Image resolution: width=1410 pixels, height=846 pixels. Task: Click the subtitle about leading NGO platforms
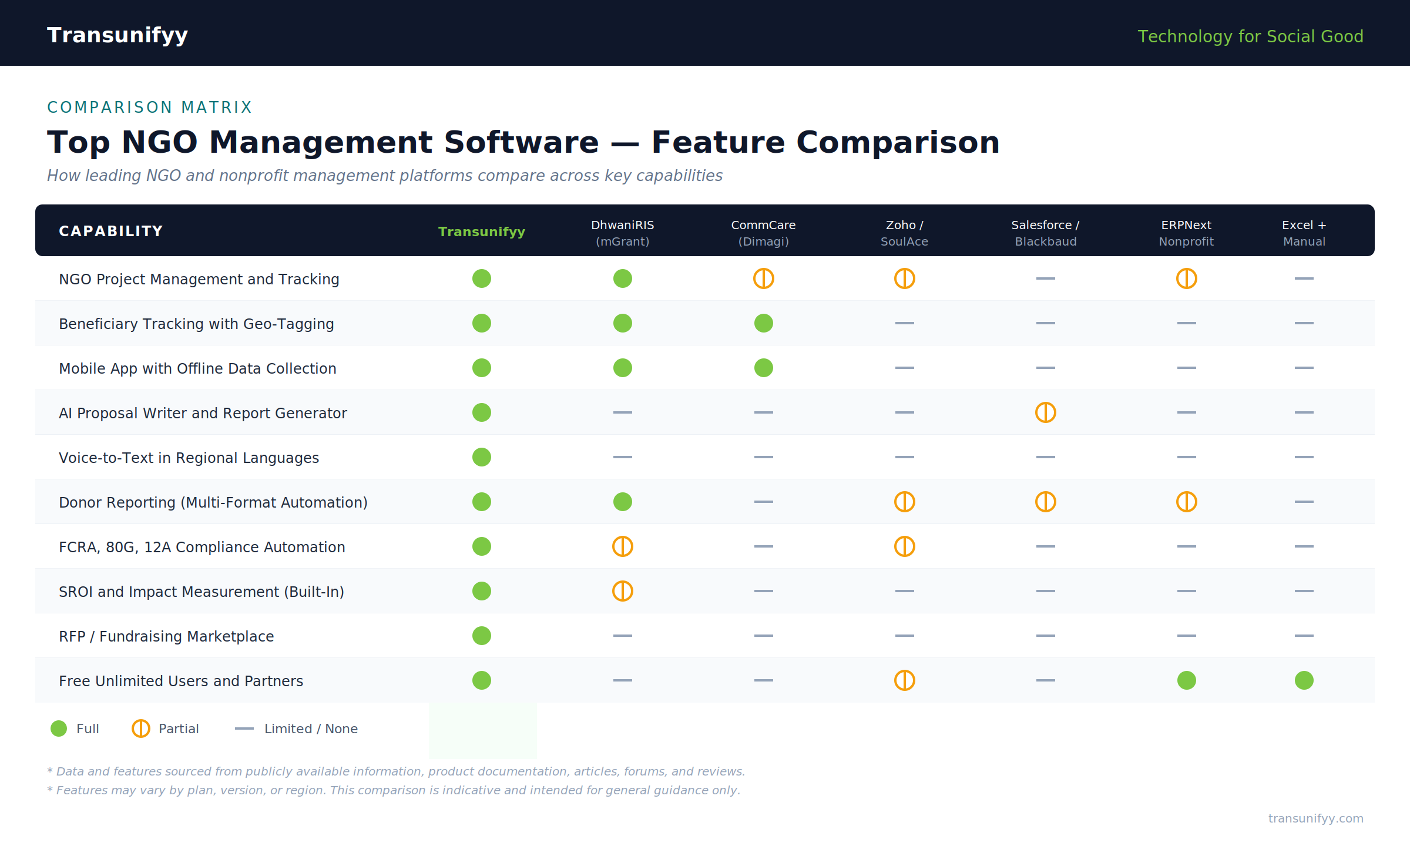385,176
